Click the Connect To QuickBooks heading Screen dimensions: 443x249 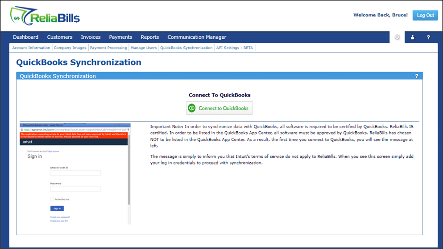point(219,95)
